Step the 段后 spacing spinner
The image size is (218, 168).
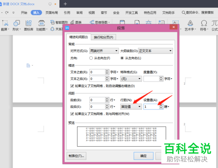pos(107,106)
